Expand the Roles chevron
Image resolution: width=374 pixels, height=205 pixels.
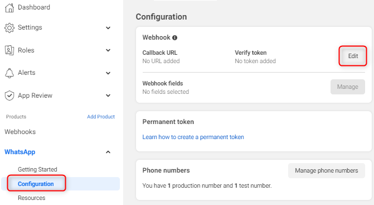(108, 50)
